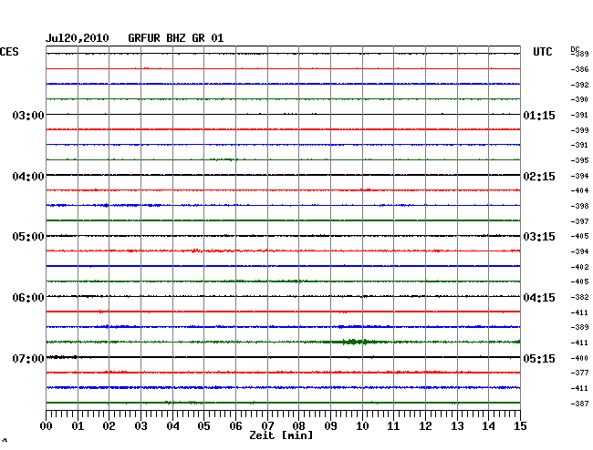Select the 07:00 local time label
Image resolution: width=593 pixels, height=450 pixels.
point(28,358)
